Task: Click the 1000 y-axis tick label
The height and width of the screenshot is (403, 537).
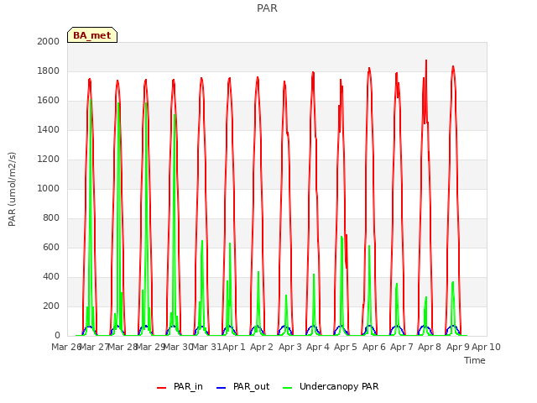Action: click(x=49, y=188)
